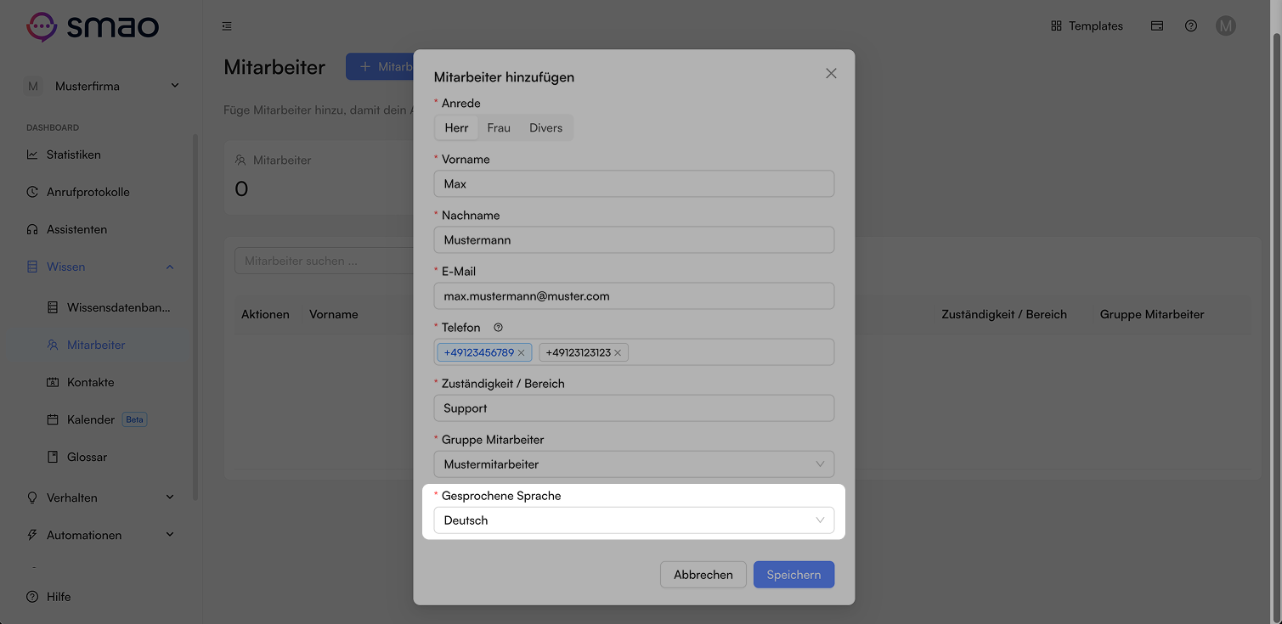The height and width of the screenshot is (624, 1282).
Task: Click the Anrufprotokolle clock icon
Action: click(x=32, y=192)
